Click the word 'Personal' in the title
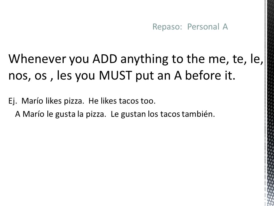The width and height of the screenshot is (274, 206). tap(203, 27)
